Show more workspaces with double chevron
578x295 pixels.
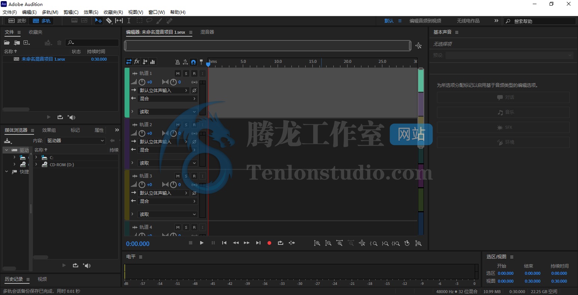pyautogui.click(x=496, y=21)
